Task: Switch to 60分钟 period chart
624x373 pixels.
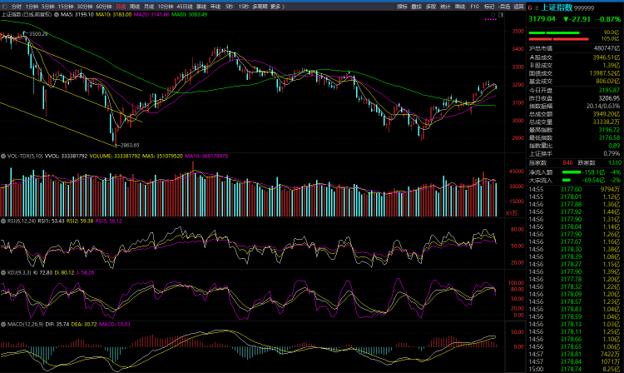Action: [104, 6]
